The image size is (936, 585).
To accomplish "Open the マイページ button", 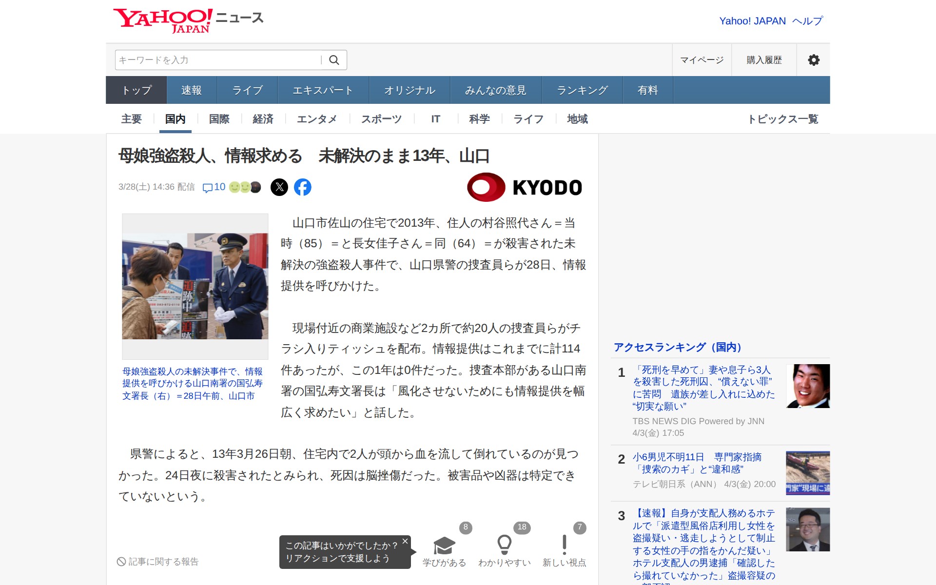I will 702,60.
